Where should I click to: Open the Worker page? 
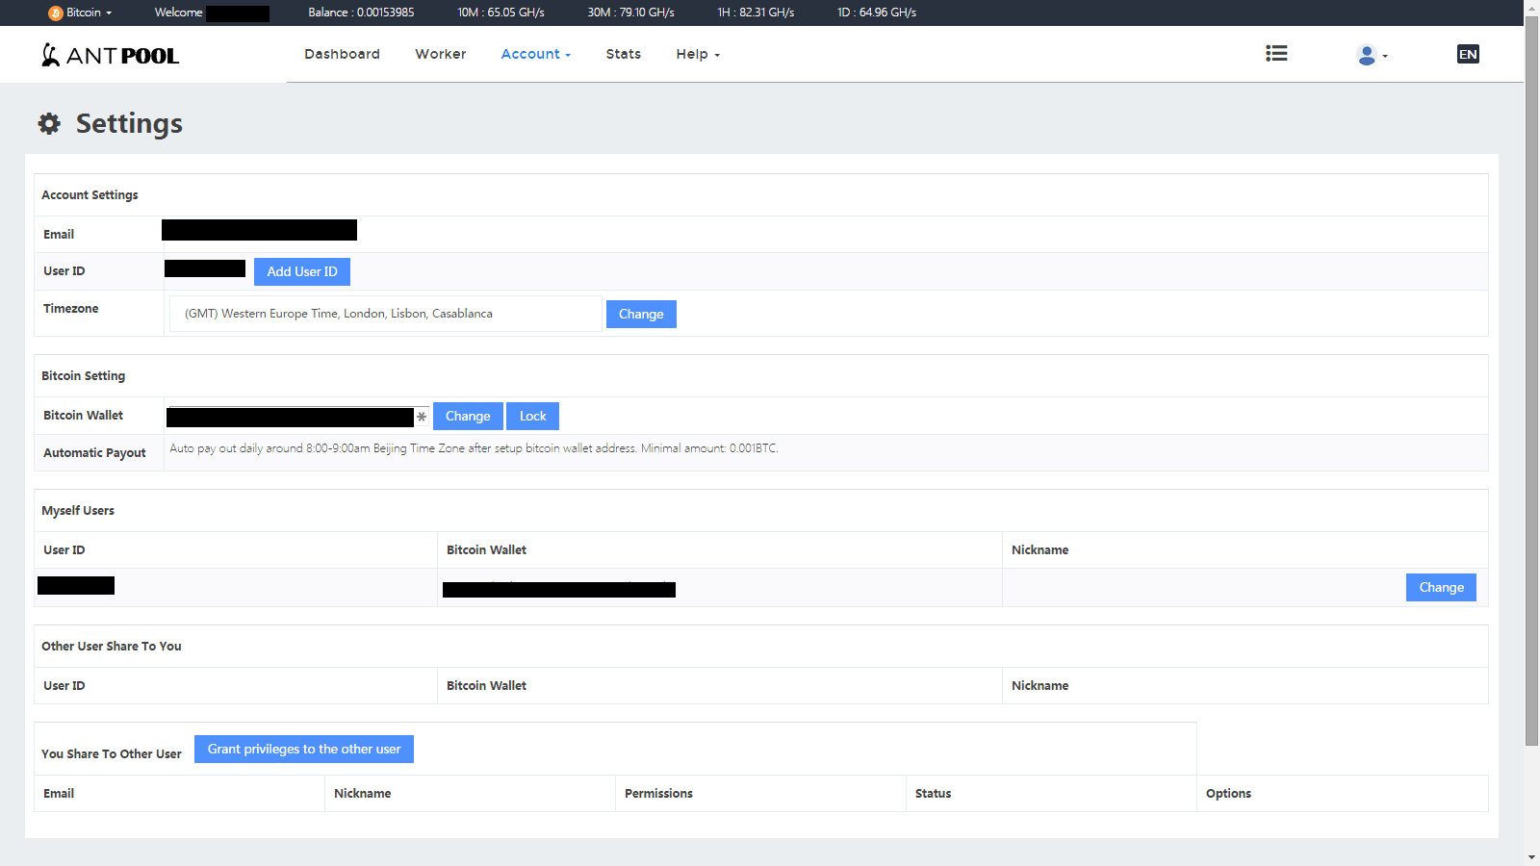pyautogui.click(x=441, y=54)
